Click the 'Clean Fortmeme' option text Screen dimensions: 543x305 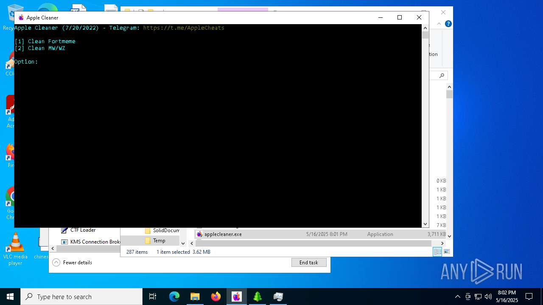tap(52, 42)
